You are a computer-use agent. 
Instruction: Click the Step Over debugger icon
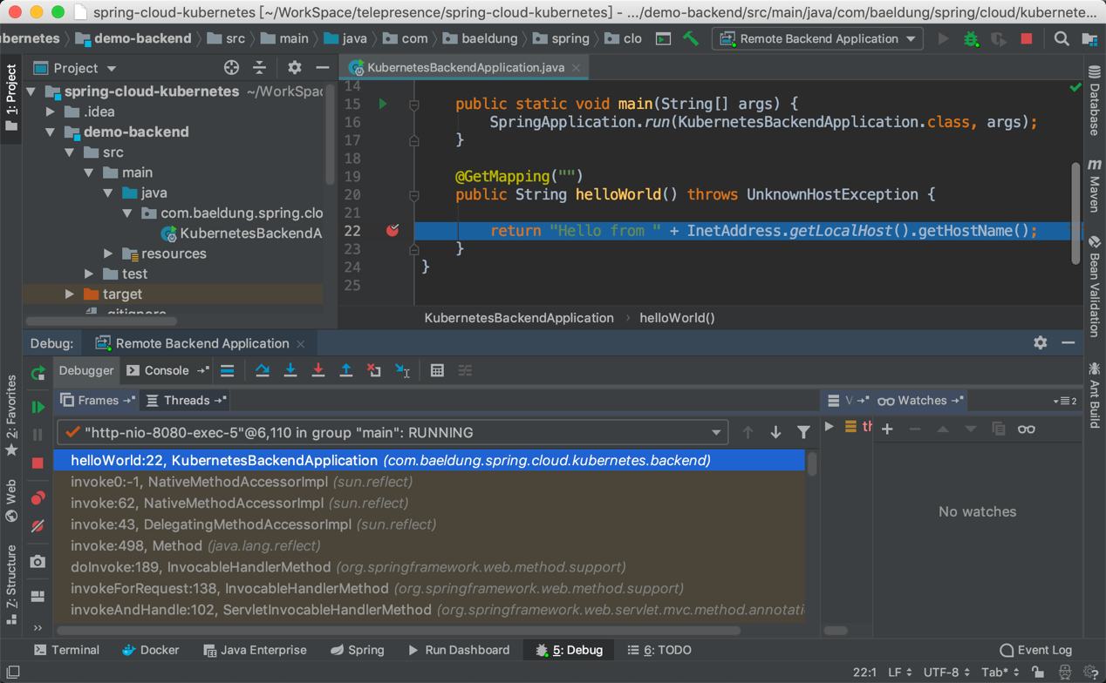click(262, 371)
